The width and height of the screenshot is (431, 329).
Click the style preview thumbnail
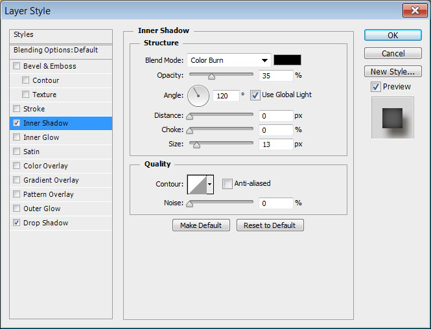pos(392,118)
